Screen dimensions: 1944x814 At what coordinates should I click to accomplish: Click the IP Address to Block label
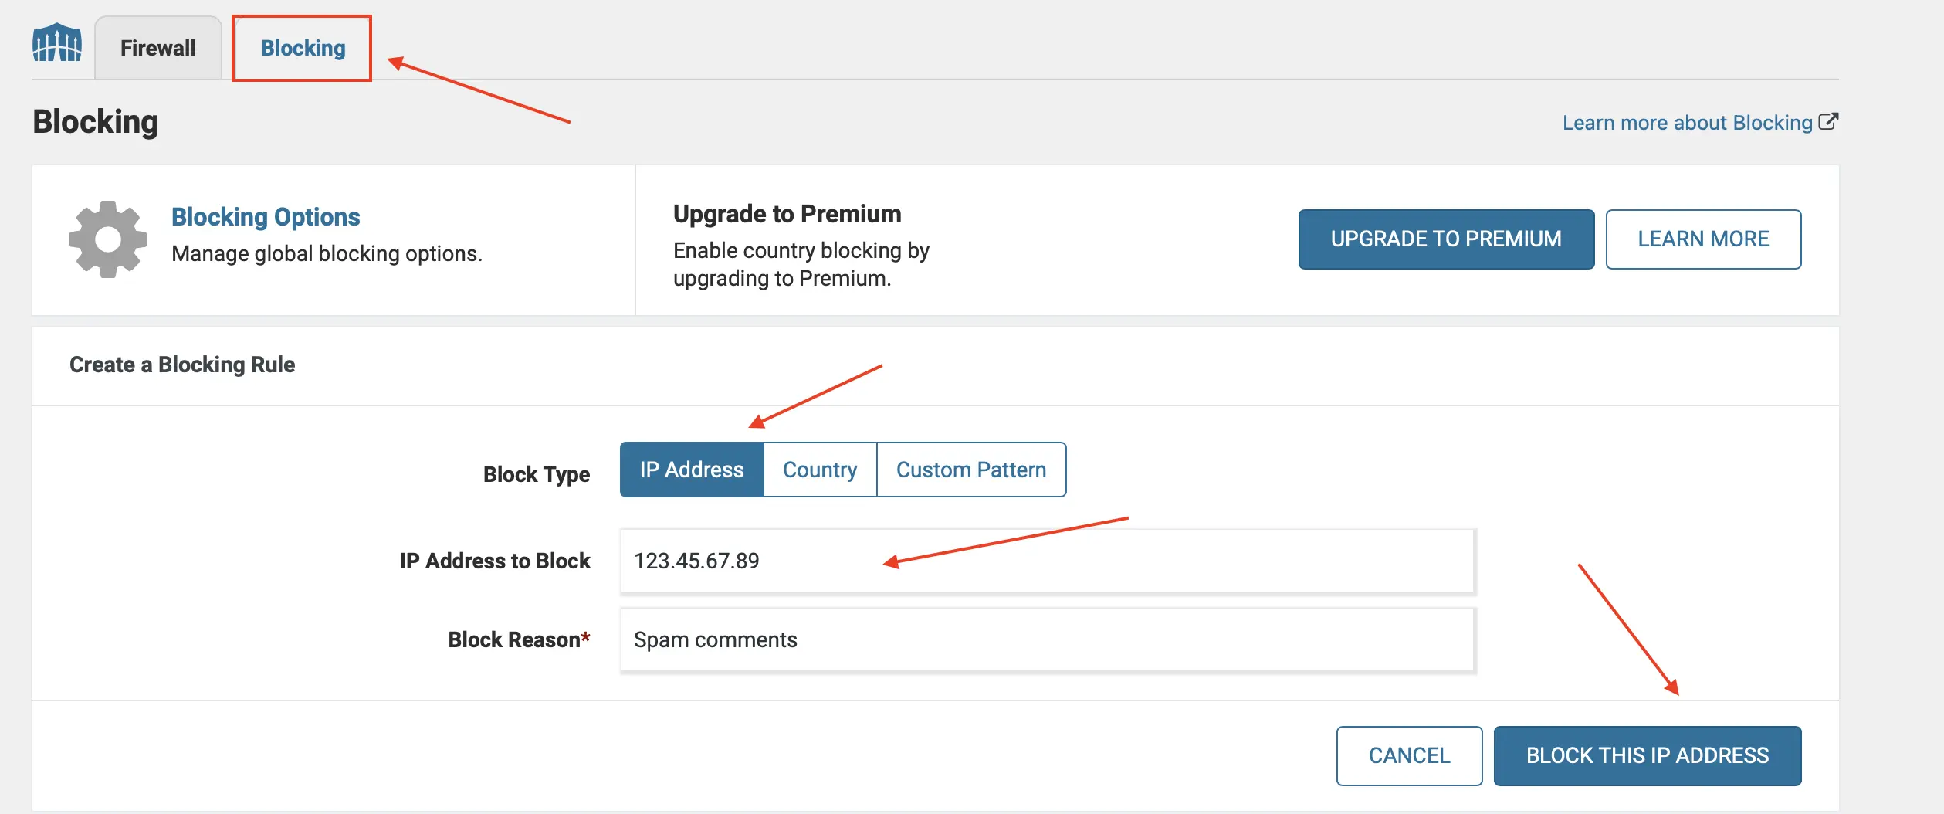pos(495,561)
